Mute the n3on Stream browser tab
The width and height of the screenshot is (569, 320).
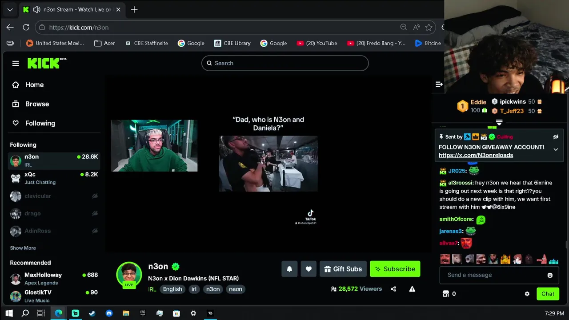pyautogui.click(x=37, y=9)
